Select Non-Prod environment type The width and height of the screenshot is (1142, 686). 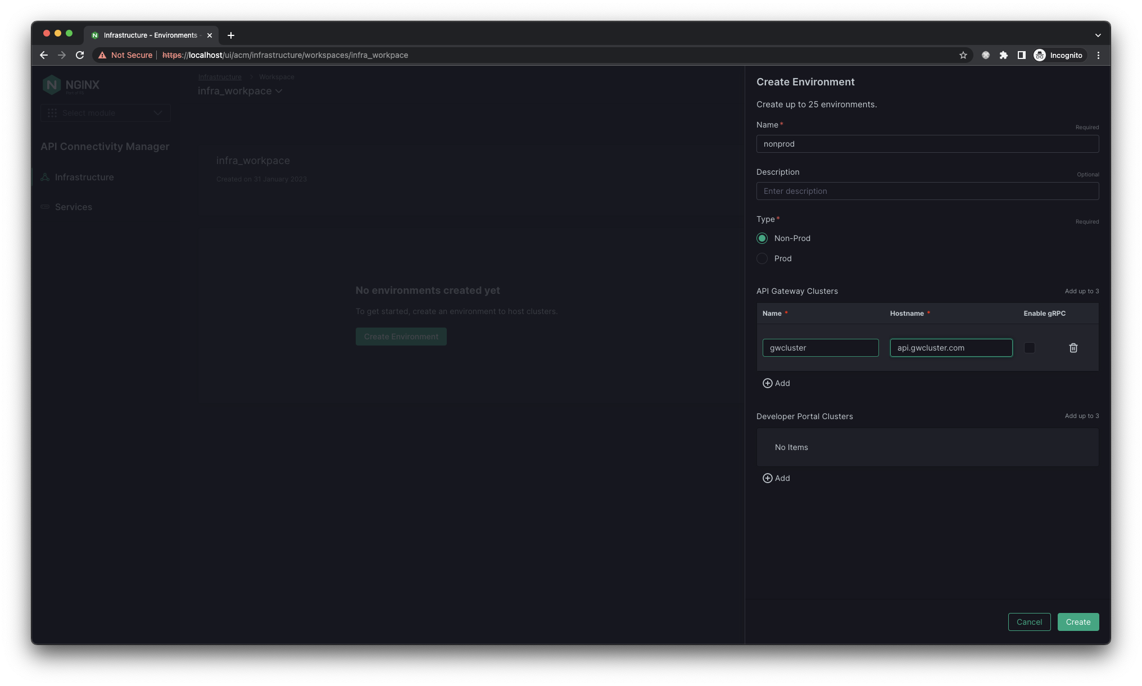click(762, 238)
